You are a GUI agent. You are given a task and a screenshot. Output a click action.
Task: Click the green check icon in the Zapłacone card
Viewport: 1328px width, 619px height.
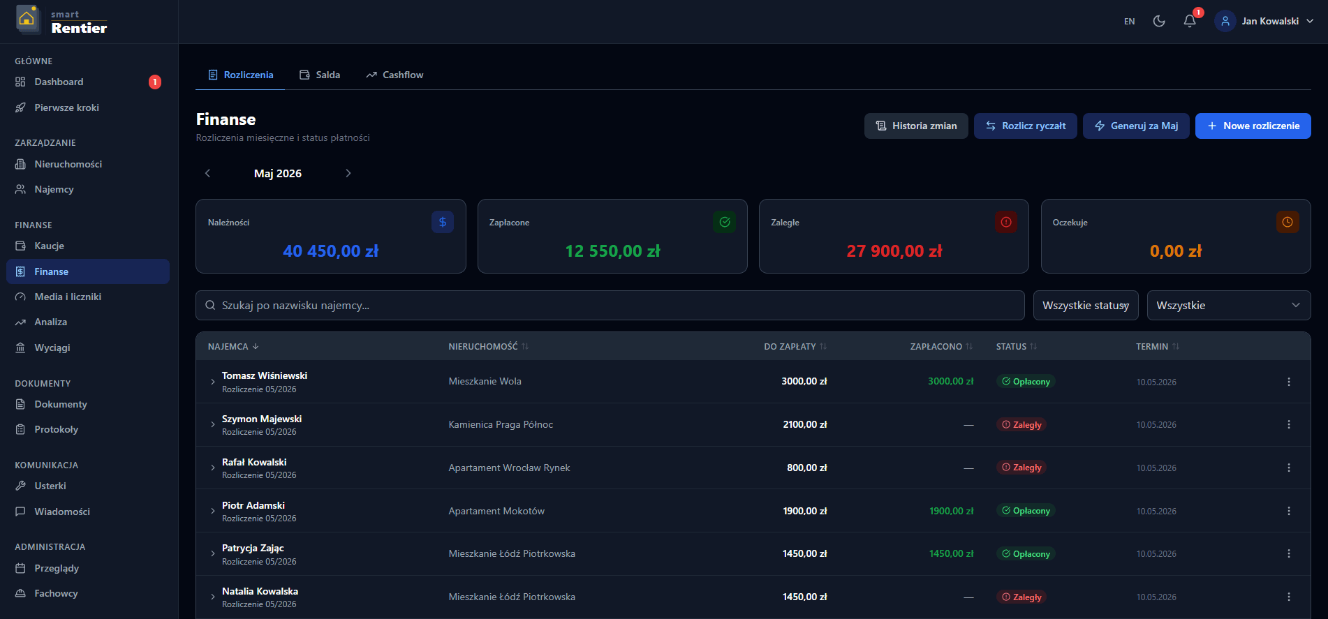pyautogui.click(x=725, y=222)
